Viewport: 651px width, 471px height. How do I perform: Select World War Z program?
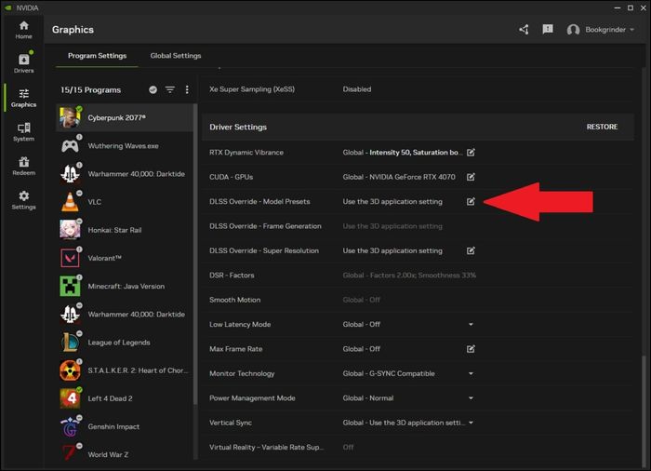(x=124, y=453)
